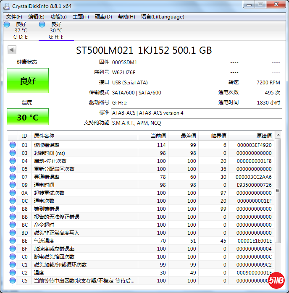Click the green 良好 health status button
The width and height of the screenshot is (289, 293).
(x=28, y=81)
